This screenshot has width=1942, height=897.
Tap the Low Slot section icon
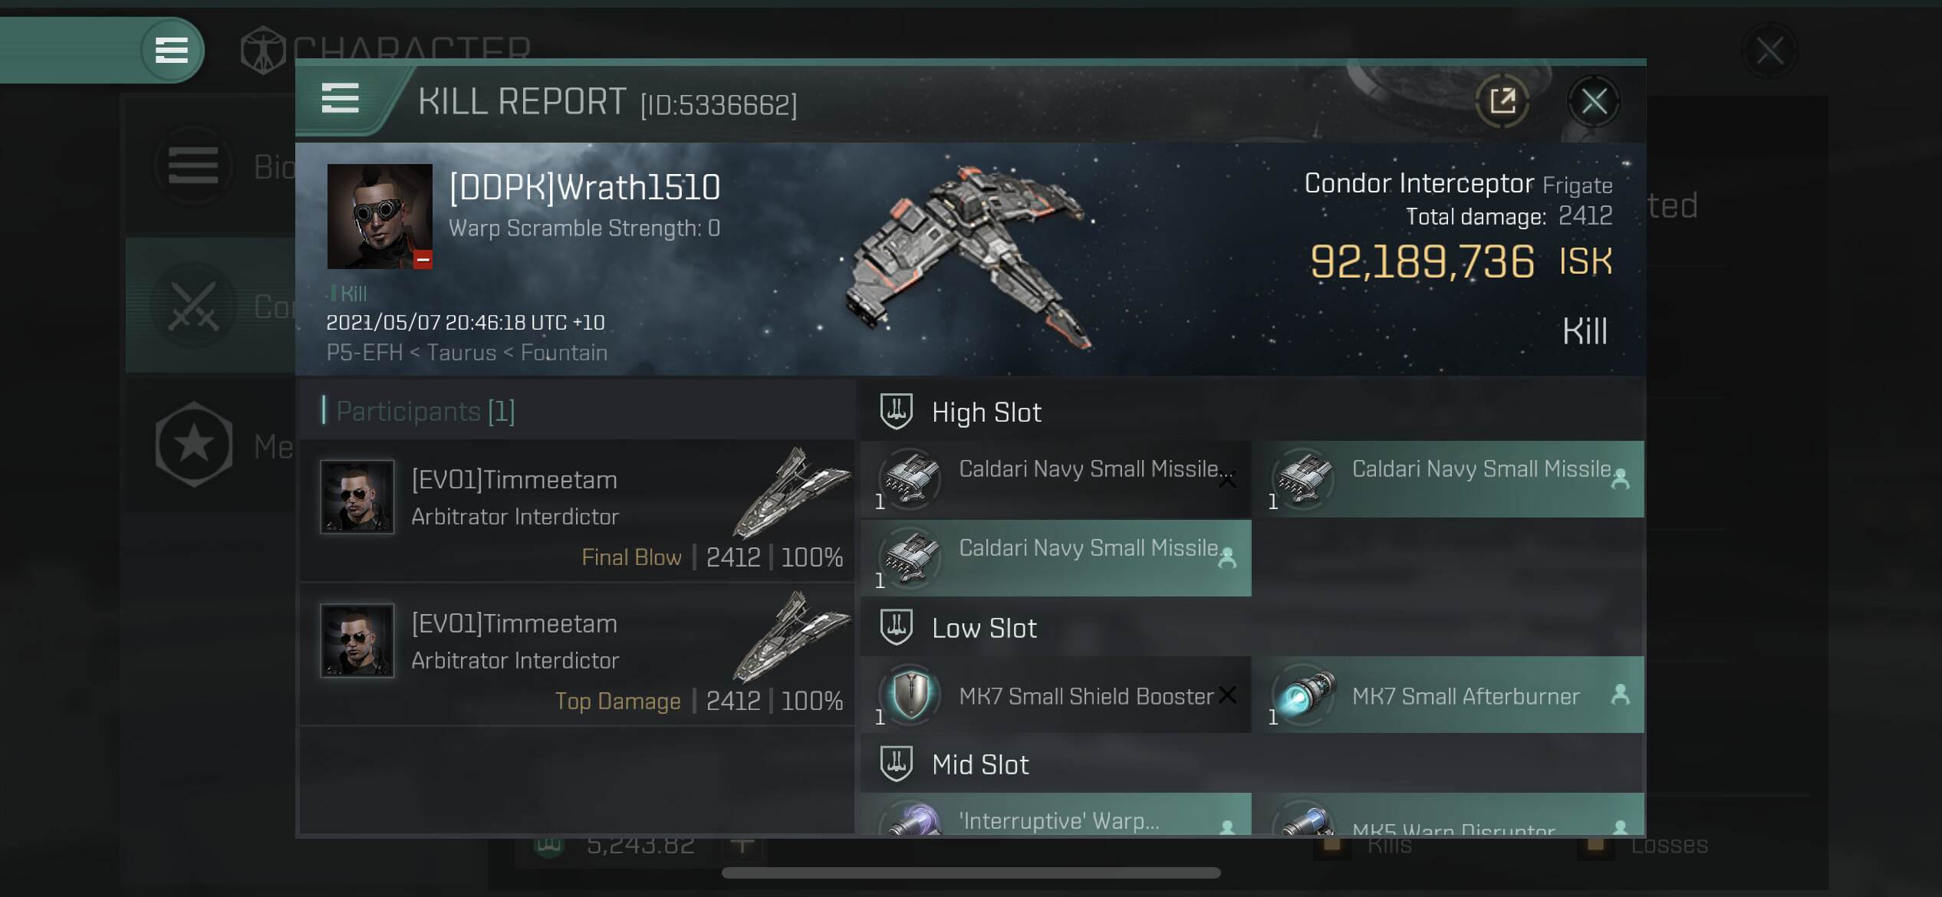point(896,627)
